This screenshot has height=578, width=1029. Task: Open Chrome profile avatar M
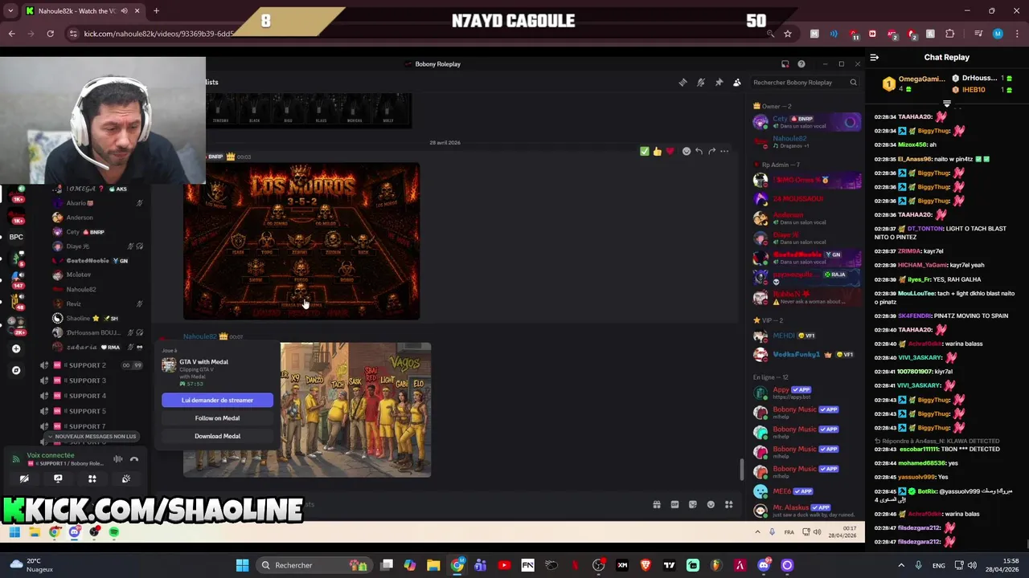pos(998,34)
